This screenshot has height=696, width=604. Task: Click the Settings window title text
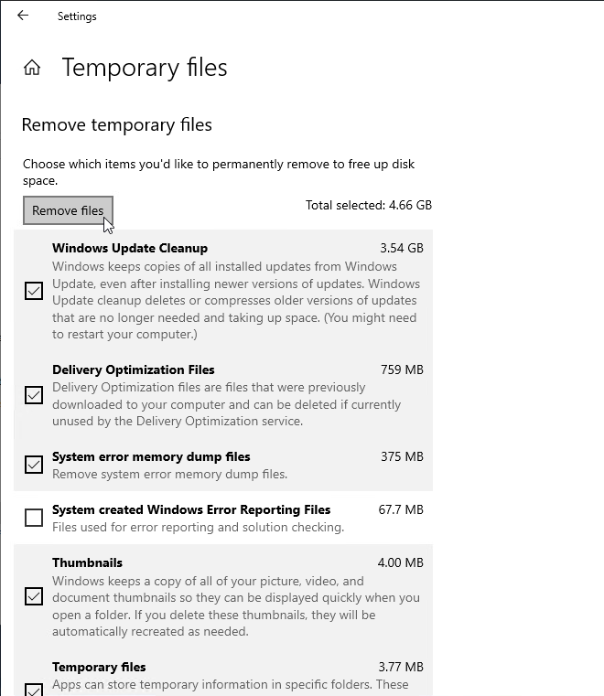pos(77,16)
